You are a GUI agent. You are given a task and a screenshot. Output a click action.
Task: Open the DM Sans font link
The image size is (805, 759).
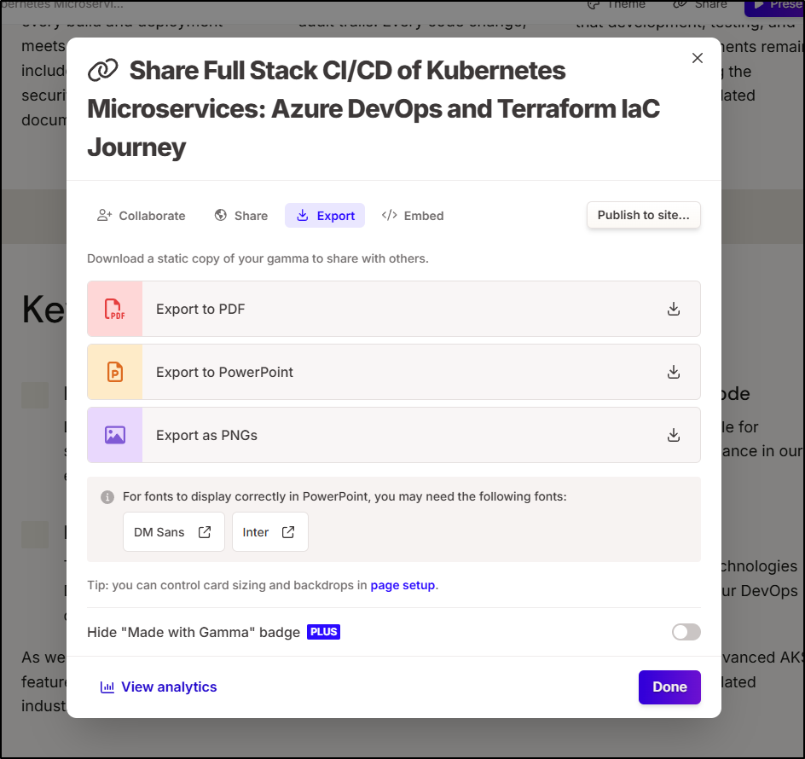pos(173,532)
